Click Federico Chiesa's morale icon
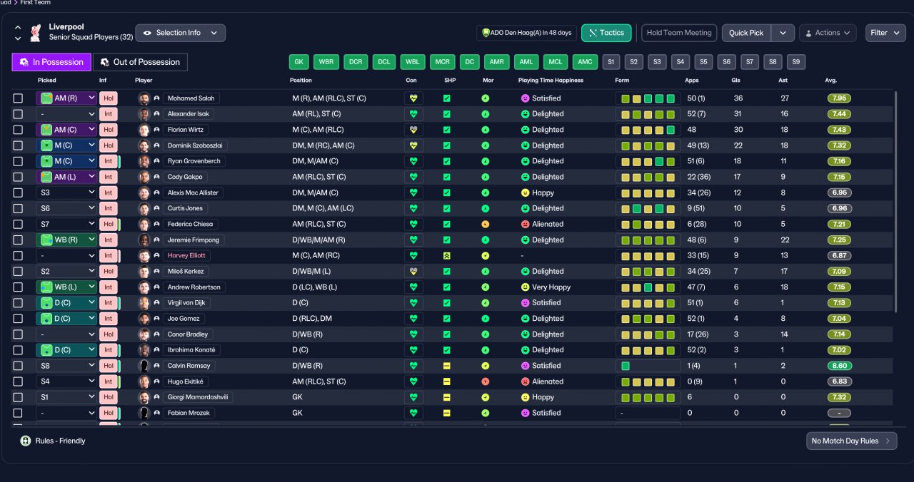914x482 pixels. click(486, 224)
